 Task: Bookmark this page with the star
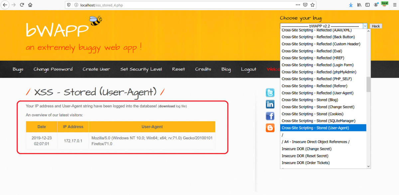(x=312, y=5)
